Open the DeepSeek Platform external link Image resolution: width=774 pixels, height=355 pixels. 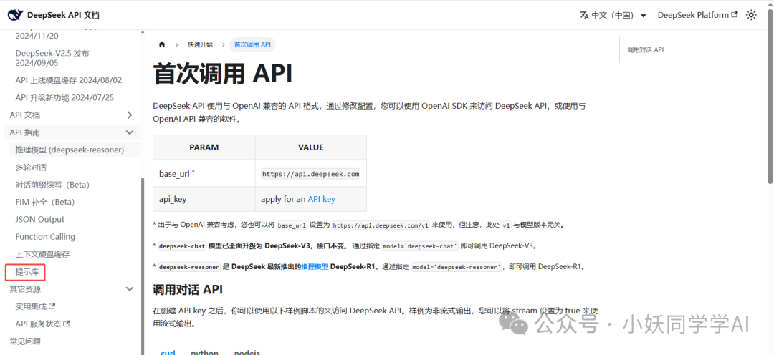[x=697, y=15]
